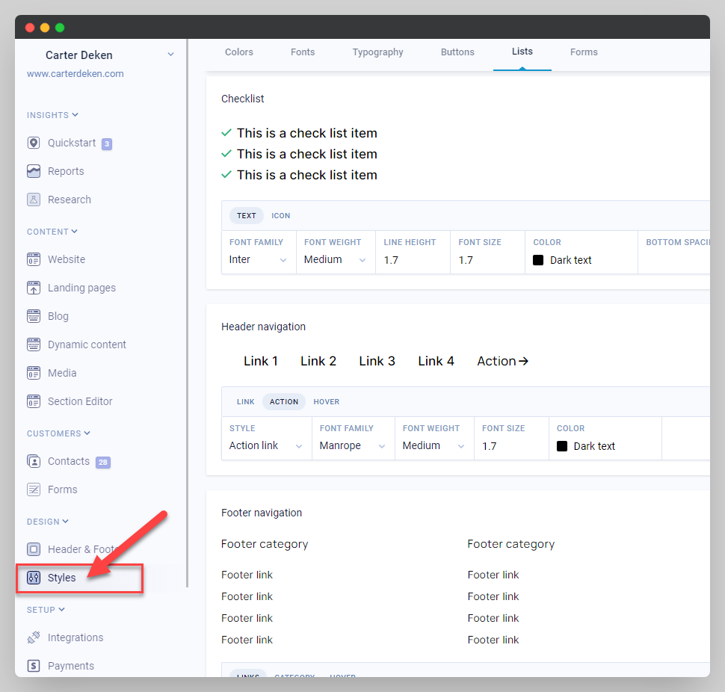The width and height of the screenshot is (725, 692).
Task: Click the Payments dollar icon
Action: [33, 666]
